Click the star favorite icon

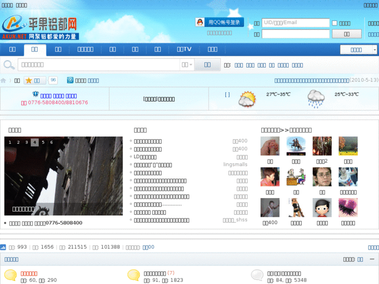[29, 80]
